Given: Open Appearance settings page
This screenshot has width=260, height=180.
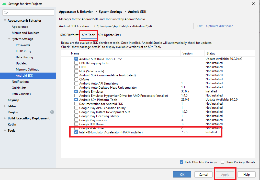Looking at the screenshot, I should pyautogui.click(x=20, y=26).
